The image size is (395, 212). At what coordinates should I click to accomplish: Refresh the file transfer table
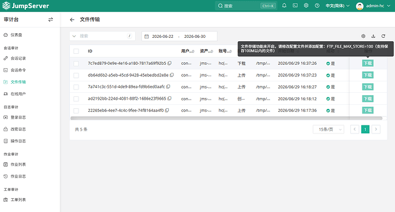pyautogui.click(x=383, y=36)
